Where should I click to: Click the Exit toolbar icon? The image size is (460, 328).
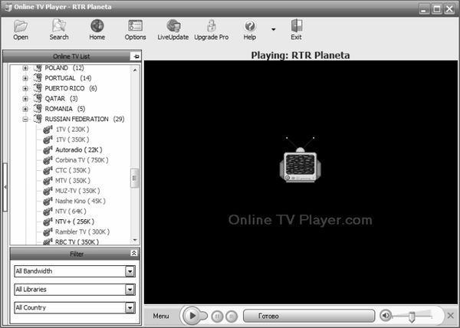(x=296, y=28)
